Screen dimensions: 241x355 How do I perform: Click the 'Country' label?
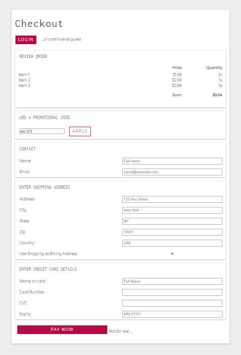pyautogui.click(x=27, y=243)
